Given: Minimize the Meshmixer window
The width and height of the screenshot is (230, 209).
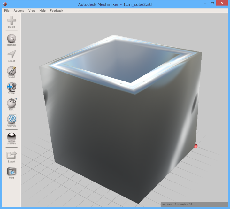Looking at the screenshot, I should pyautogui.click(x=205, y=4).
